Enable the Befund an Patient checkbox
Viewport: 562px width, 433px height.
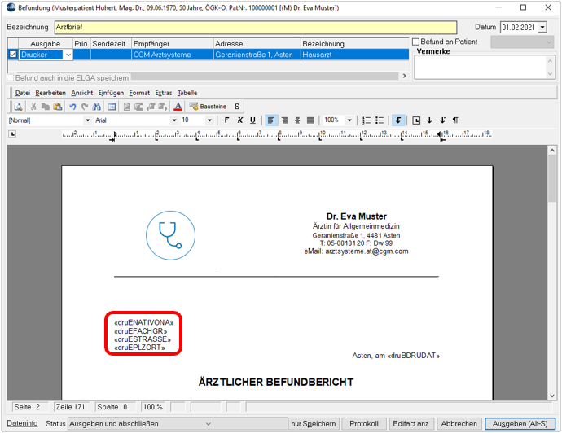[415, 42]
